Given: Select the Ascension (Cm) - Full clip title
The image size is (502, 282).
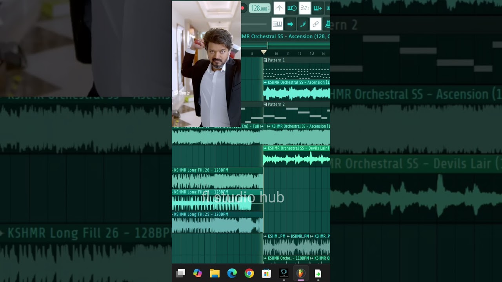Looking at the screenshot, I should pos(216,127).
